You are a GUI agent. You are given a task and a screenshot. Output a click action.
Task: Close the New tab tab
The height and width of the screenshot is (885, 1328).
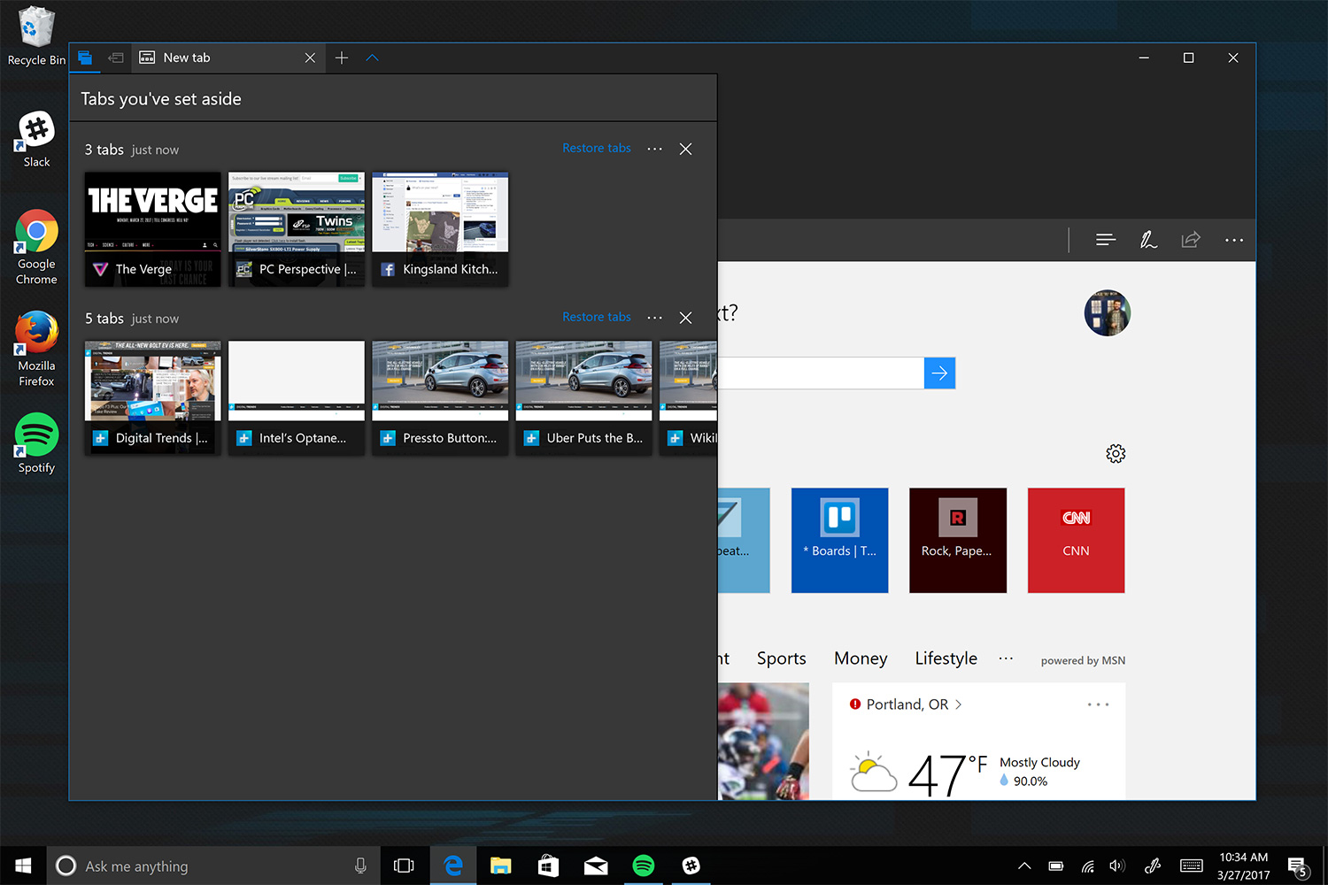(x=310, y=58)
